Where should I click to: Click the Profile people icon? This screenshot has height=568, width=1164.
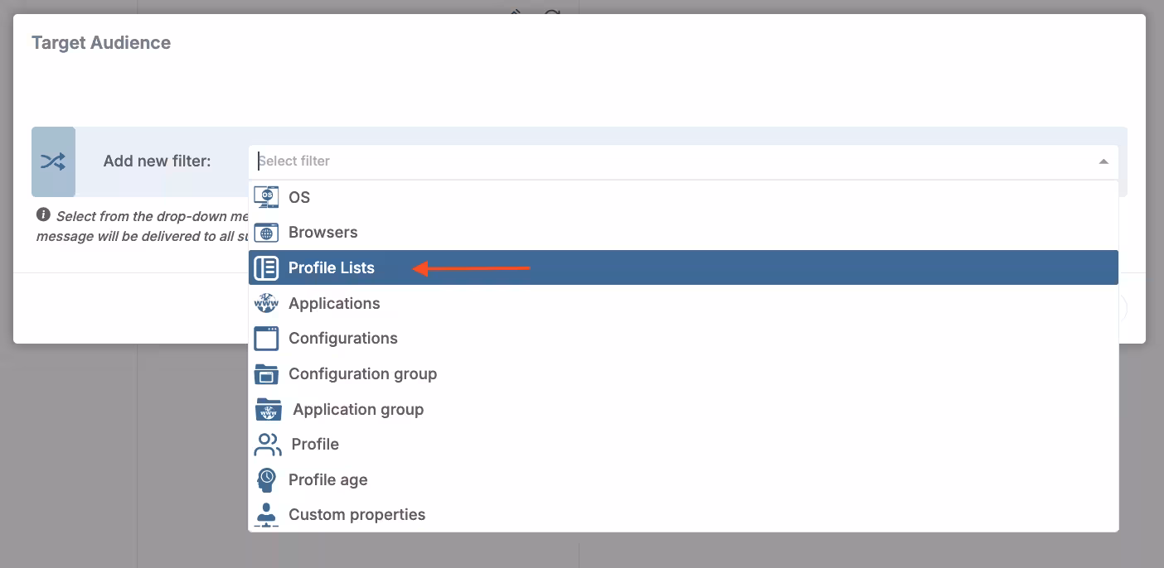click(266, 444)
